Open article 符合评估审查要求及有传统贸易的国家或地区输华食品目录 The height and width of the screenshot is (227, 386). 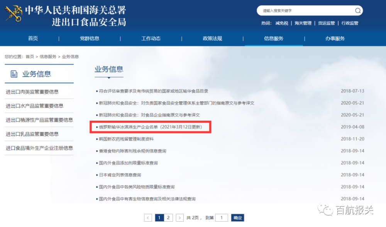coord(153,91)
